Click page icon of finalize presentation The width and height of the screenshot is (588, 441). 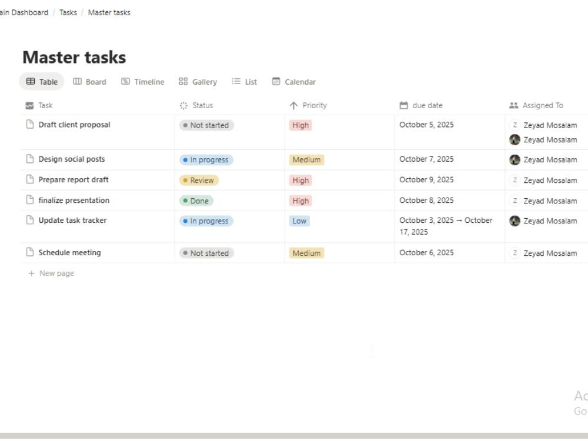(30, 200)
